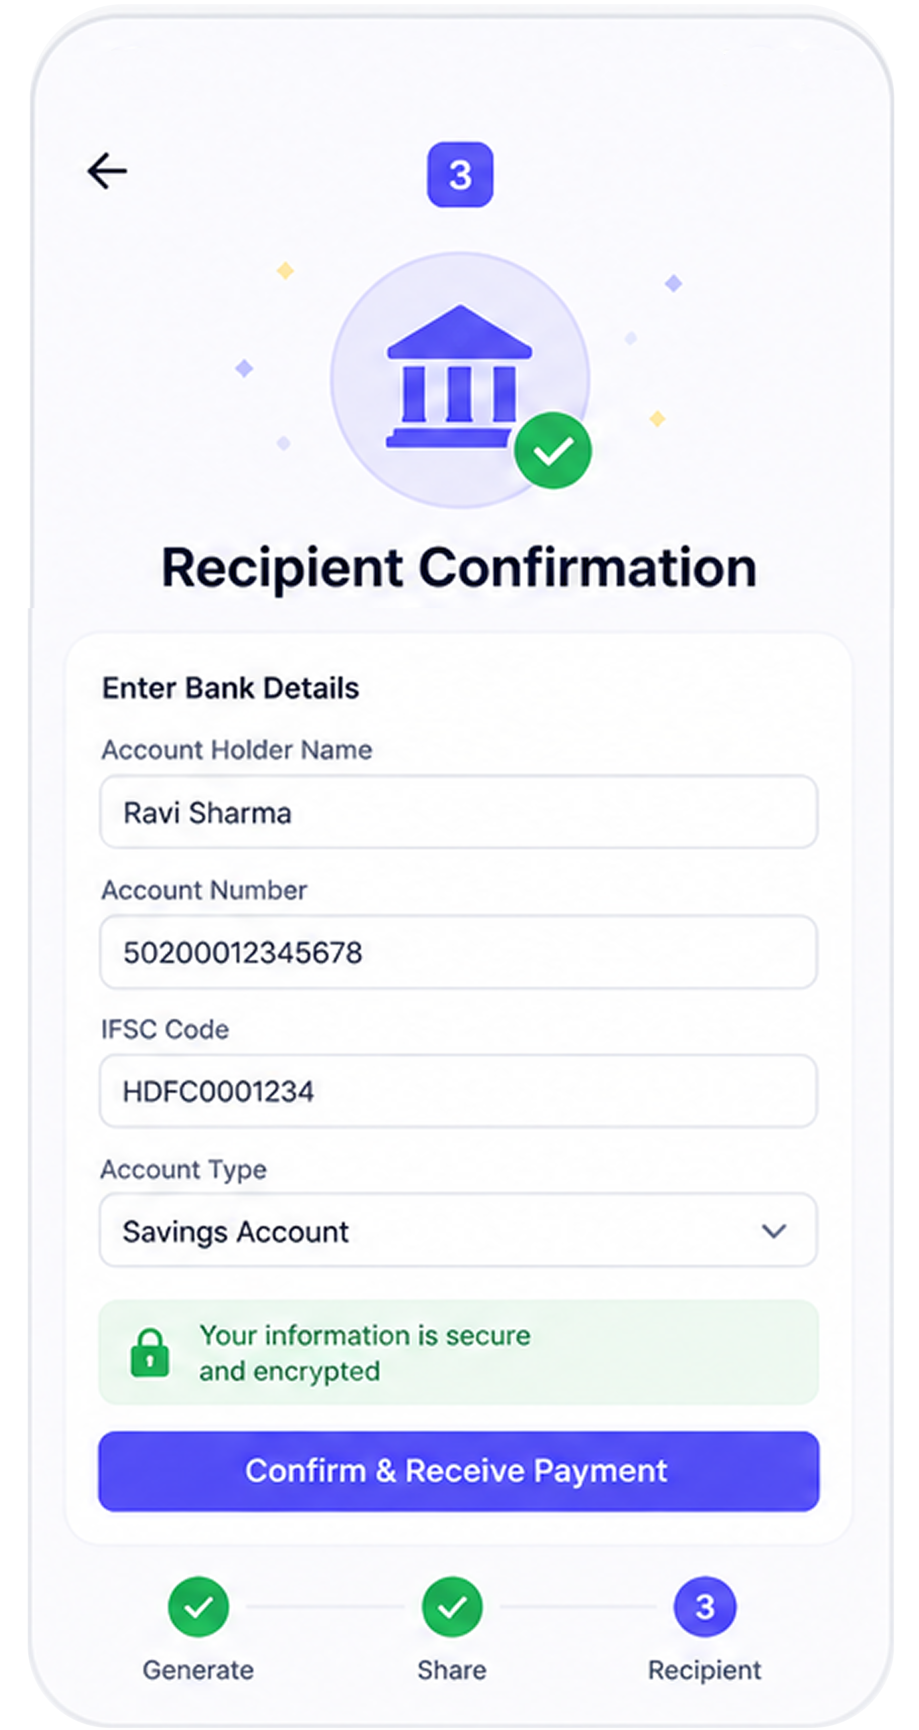Click the Recipient step label
919x1730 pixels.
(705, 1670)
